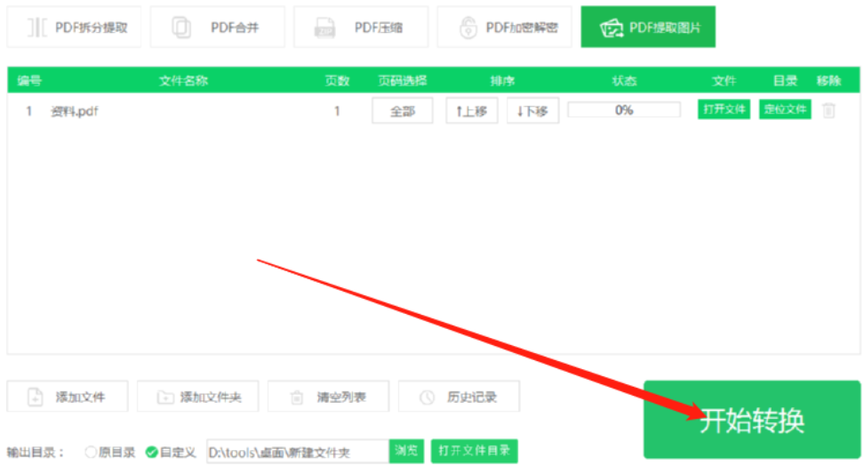The image size is (864, 474).
Task: Click the 移除 column header
Action: point(828,81)
